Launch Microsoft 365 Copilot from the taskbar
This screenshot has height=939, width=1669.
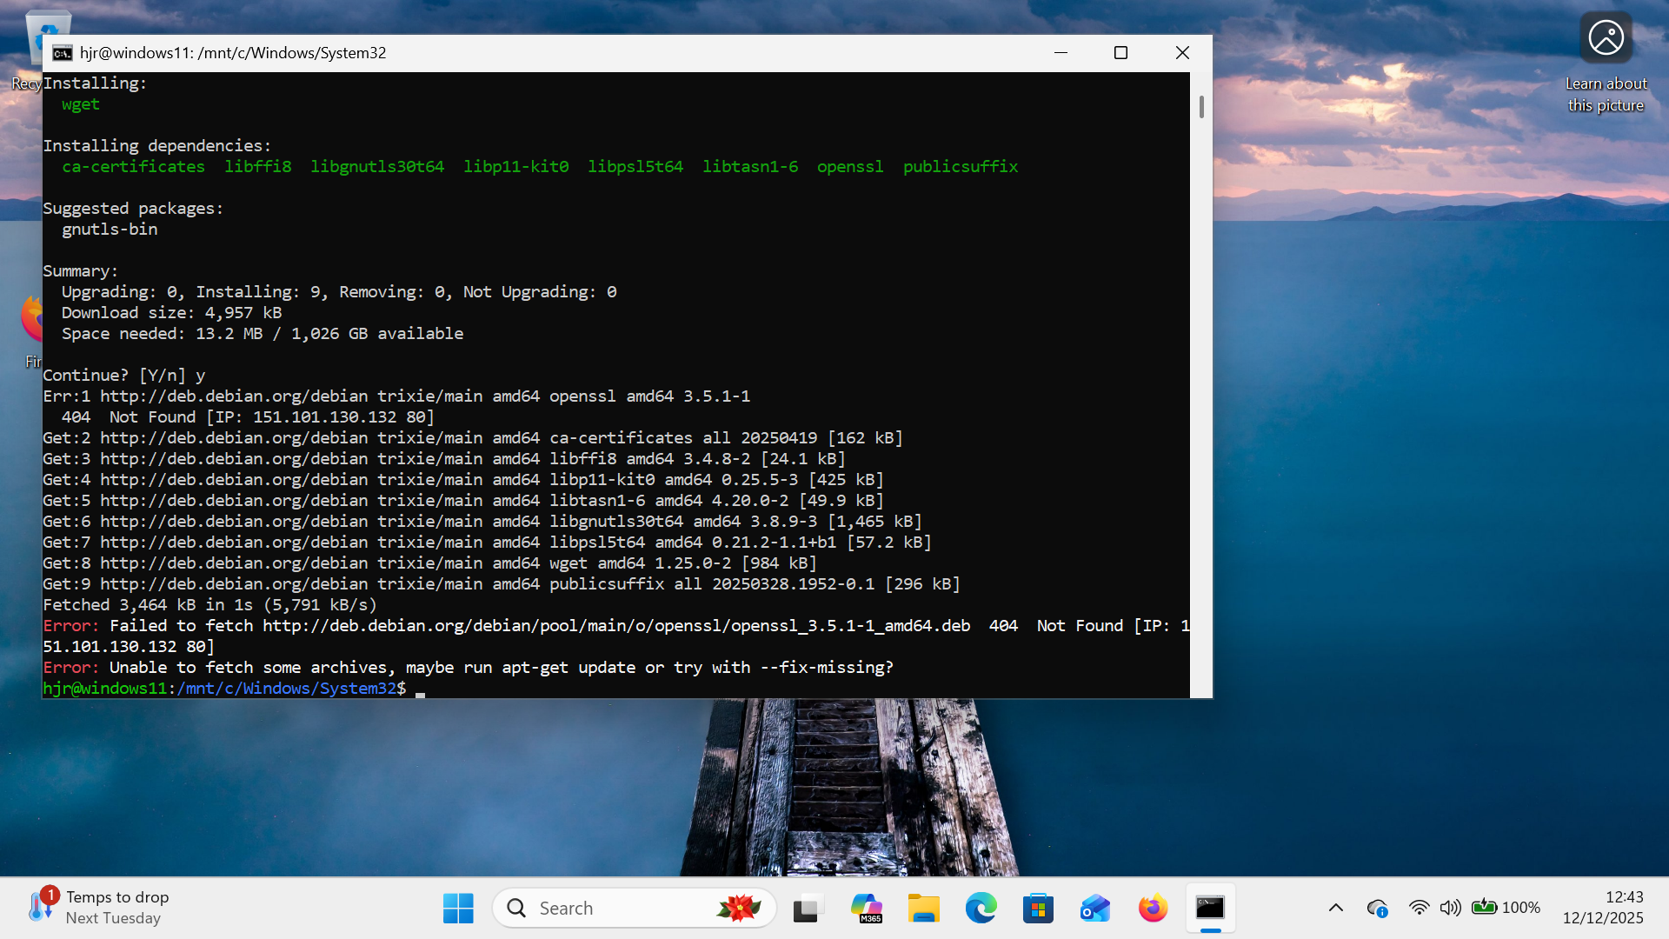coord(866,909)
